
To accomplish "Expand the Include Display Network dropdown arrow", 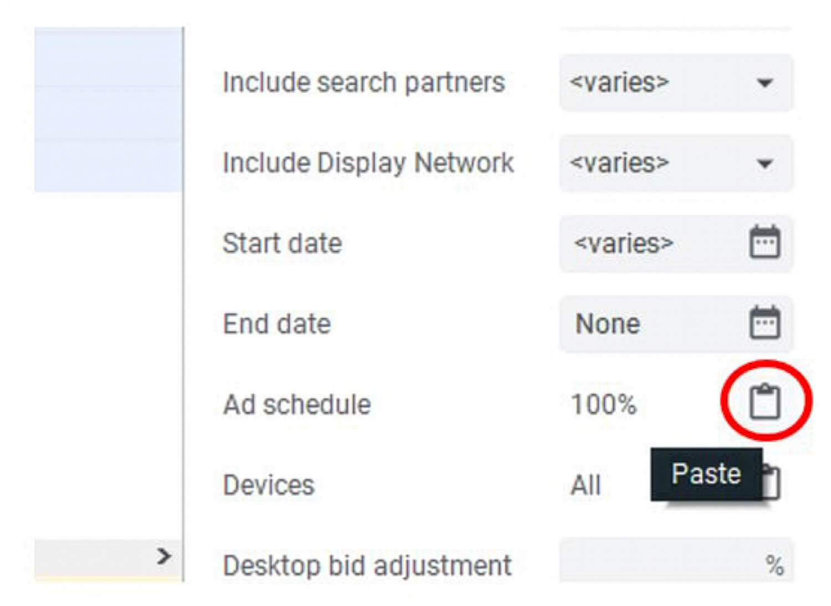I will pos(765,163).
